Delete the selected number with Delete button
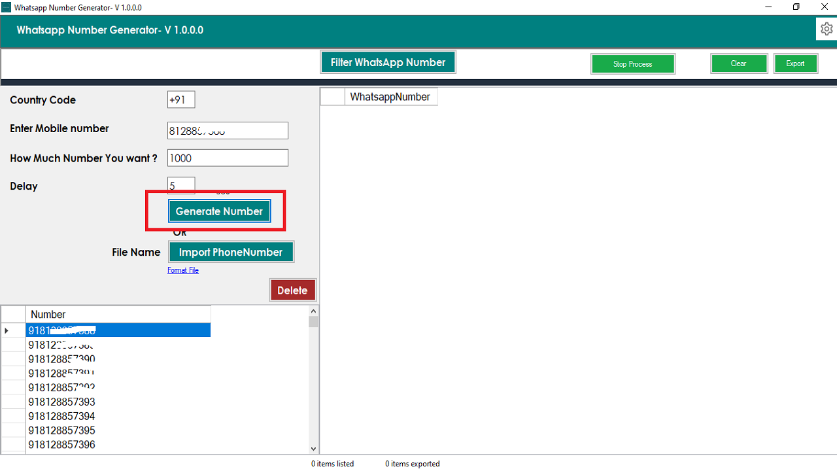 pyautogui.click(x=292, y=290)
